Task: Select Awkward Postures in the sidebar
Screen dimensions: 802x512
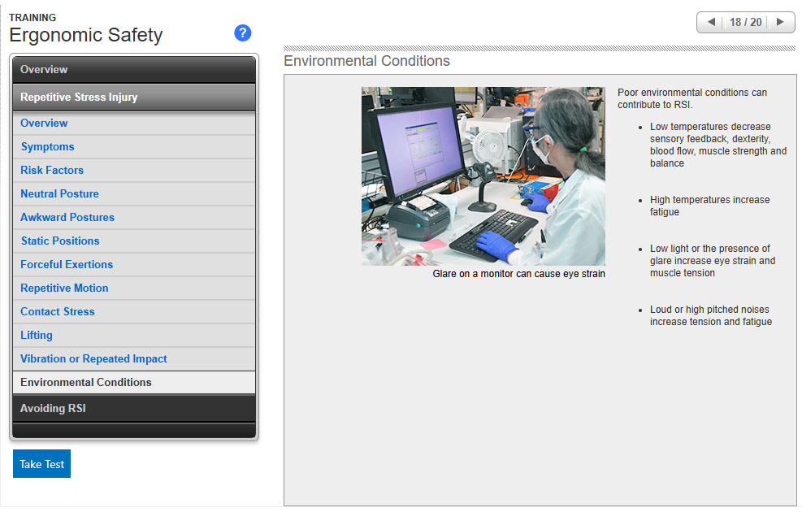Action: tap(67, 218)
